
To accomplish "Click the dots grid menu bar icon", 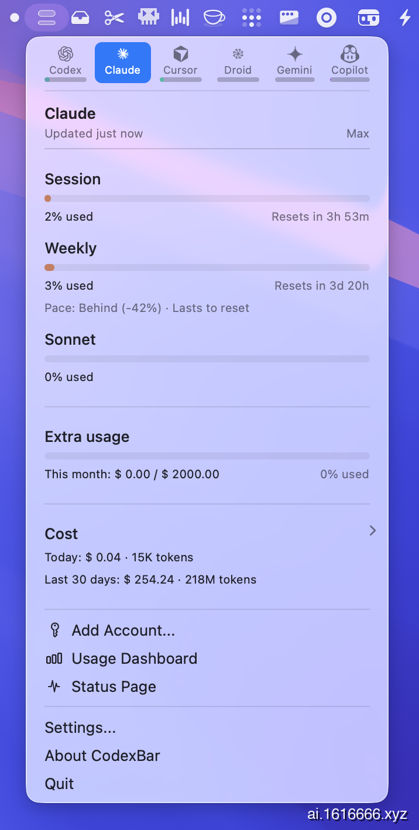I will point(252,18).
